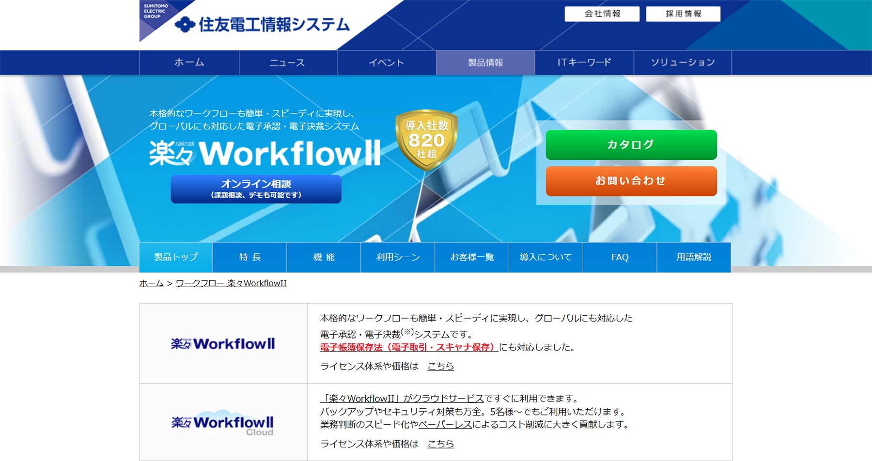Go to ホーム in main navigation

pyautogui.click(x=189, y=62)
